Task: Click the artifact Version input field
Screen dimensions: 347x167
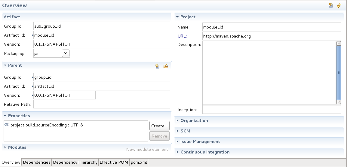Action: tap(102, 44)
